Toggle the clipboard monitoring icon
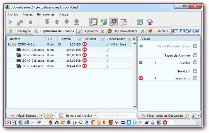209x133 pixels. pos(94,22)
